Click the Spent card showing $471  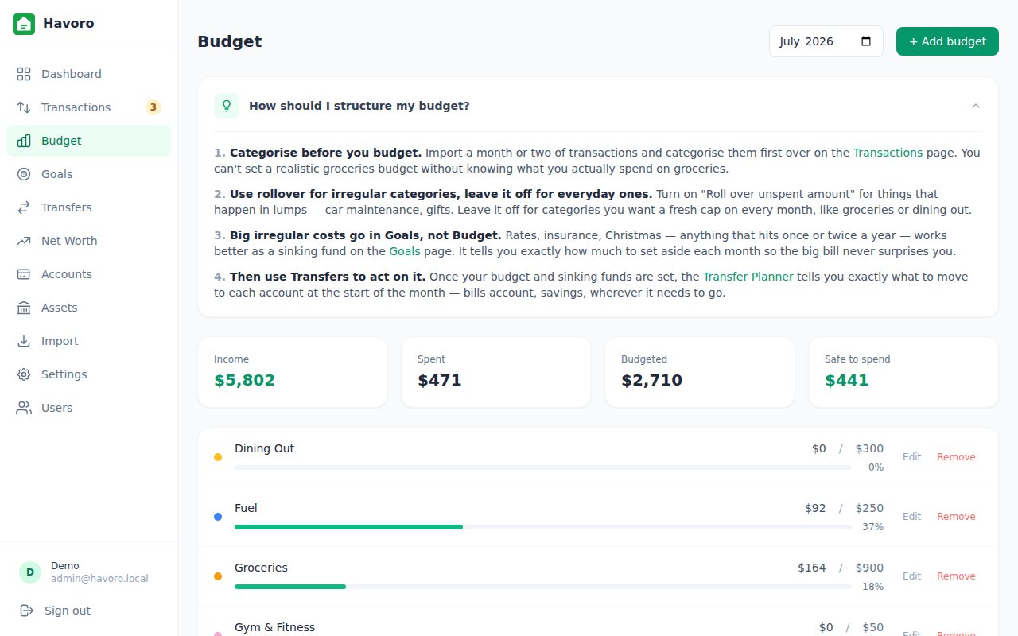pyautogui.click(x=496, y=372)
